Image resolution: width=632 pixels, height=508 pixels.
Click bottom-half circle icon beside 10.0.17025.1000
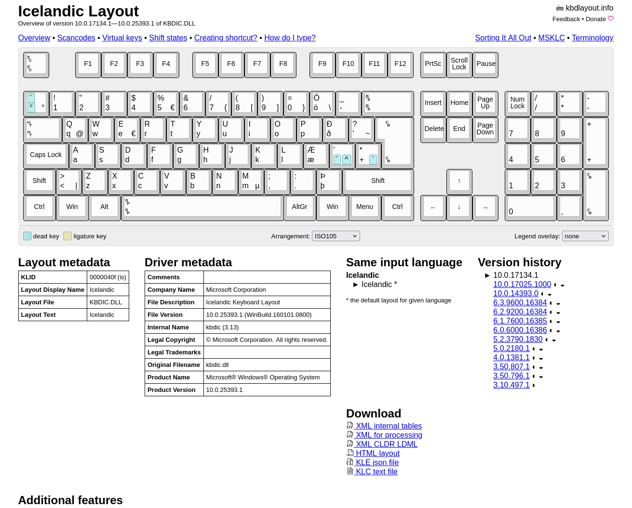(563, 285)
